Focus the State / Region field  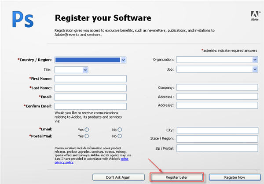217,139
